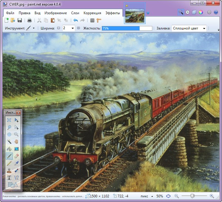This screenshot has width=222, height=202.
Task: Decrease brush width with minus button
Action: [x=58, y=28]
